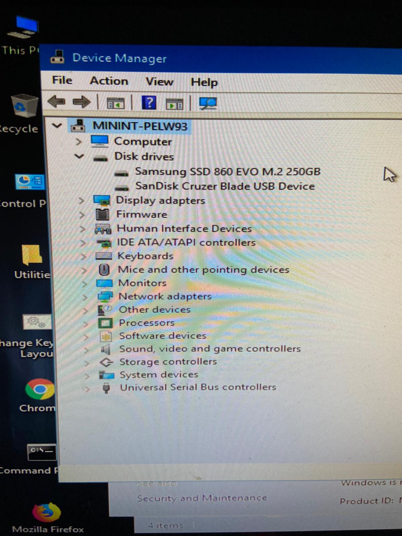
Task: Click the Sound speaker icon
Action: click(x=106, y=349)
